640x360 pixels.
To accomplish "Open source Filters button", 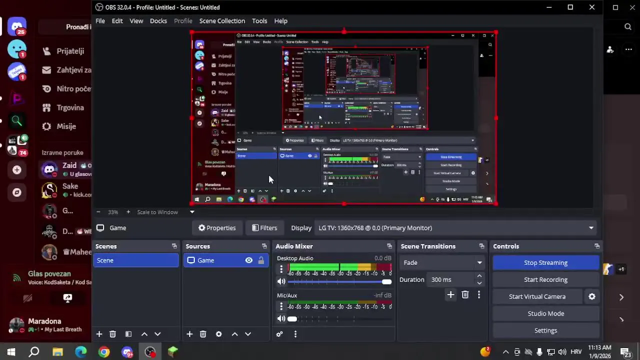I will click(264, 228).
